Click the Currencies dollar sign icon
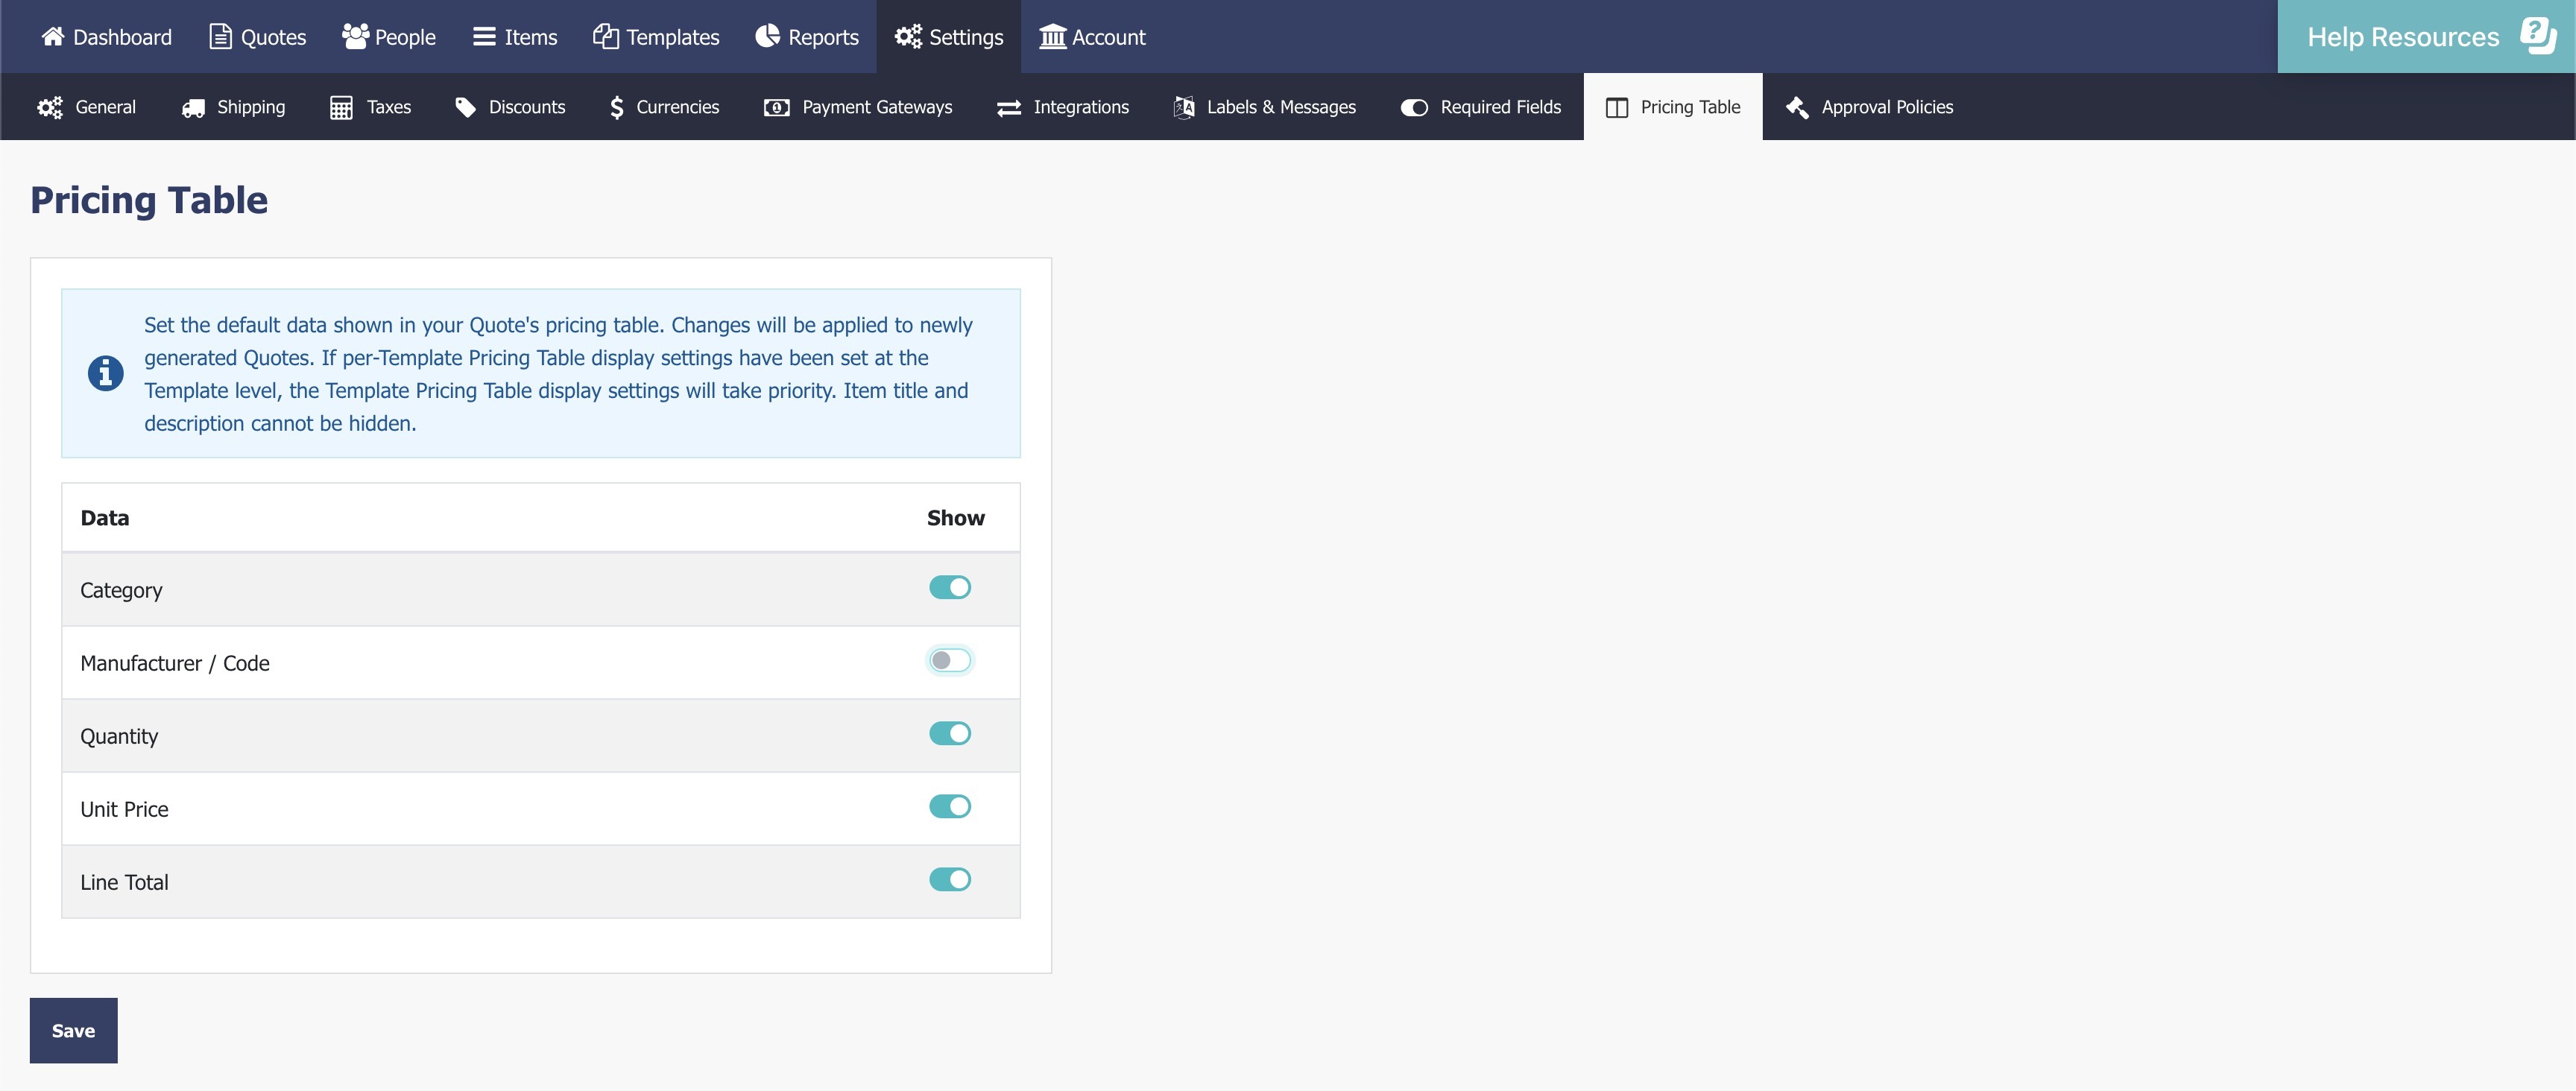This screenshot has height=1091, width=2576. coord(616,107)
